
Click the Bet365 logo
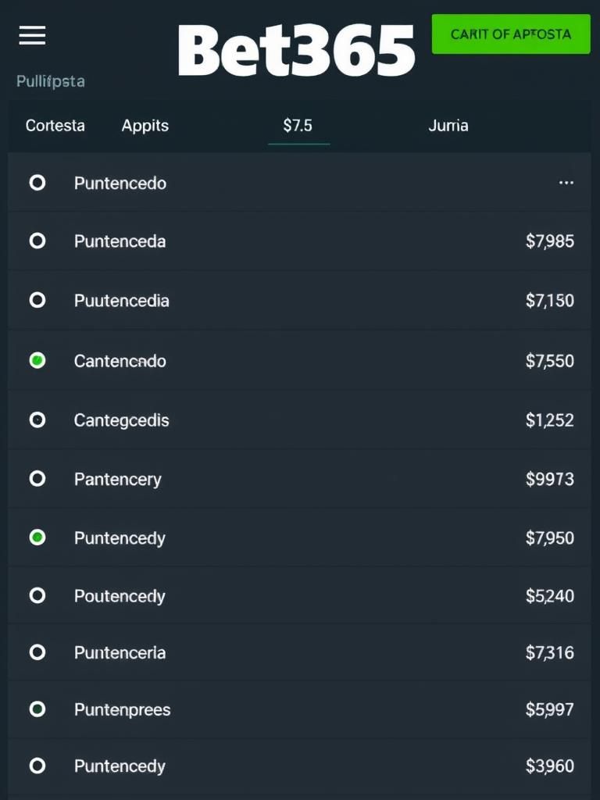pos(296,51)
